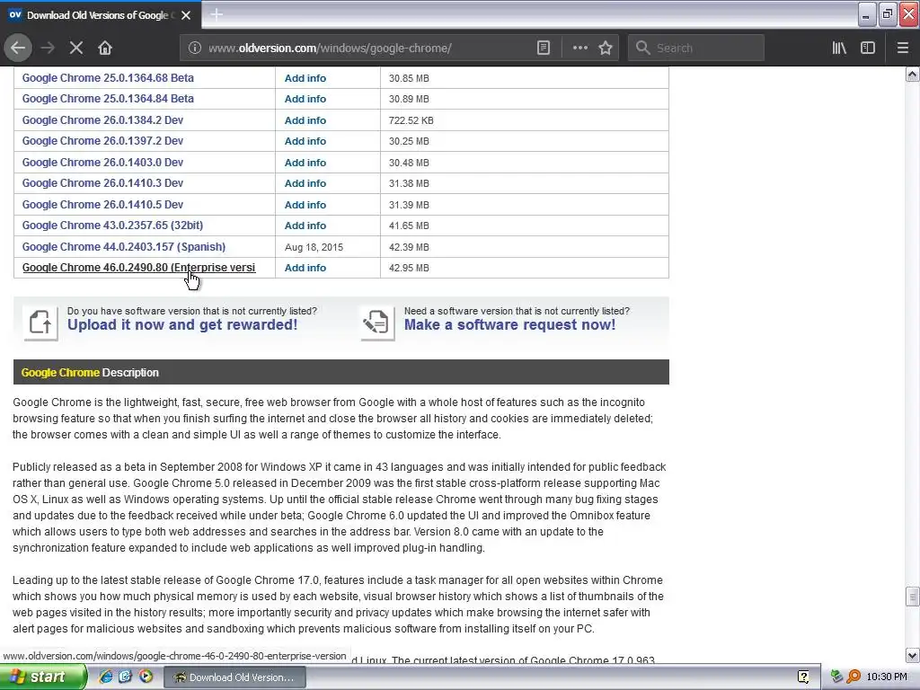
Task: Click the 10:30 PM taskbar clock
Action: tap(887, 677)
